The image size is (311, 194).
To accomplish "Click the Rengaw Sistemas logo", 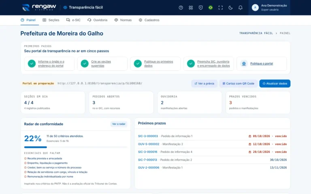I will tap(39, 8).
